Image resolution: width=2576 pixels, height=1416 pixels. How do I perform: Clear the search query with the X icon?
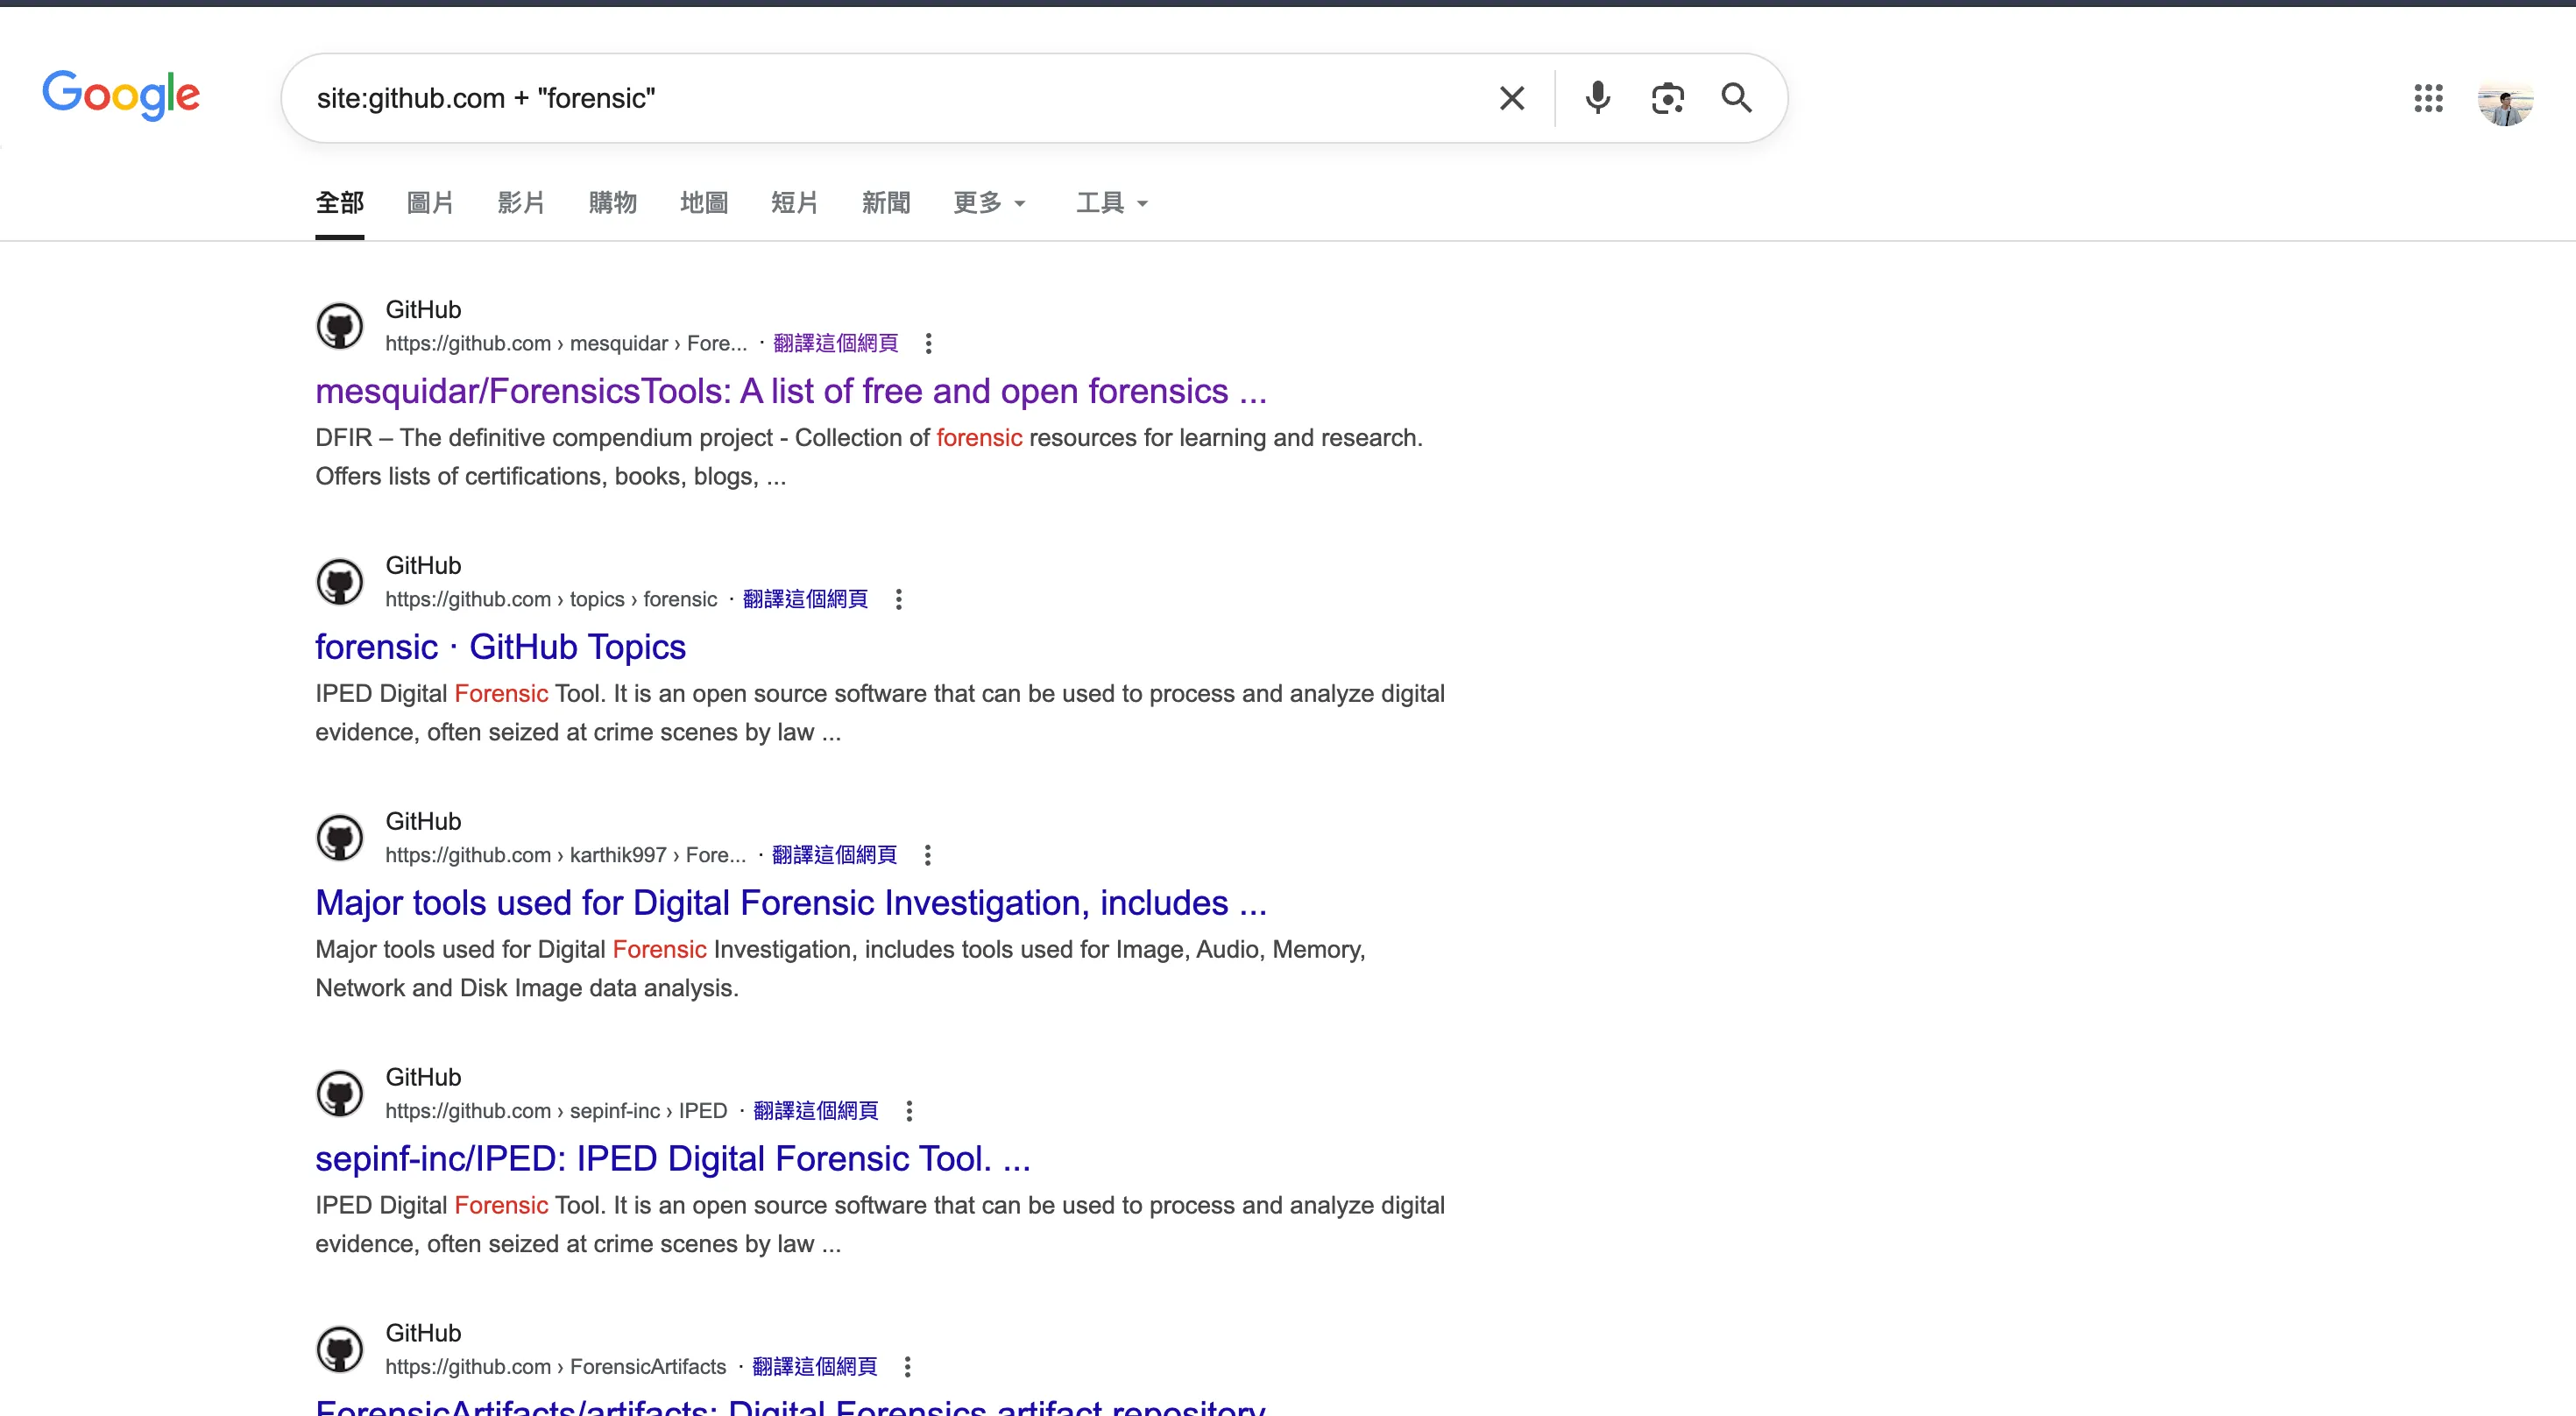(x=1512, y=98)
